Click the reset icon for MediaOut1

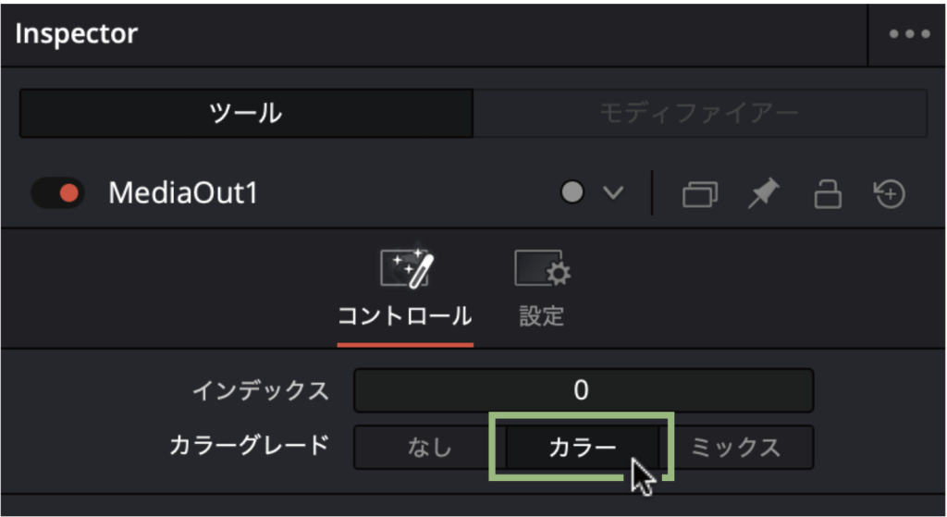889,194
